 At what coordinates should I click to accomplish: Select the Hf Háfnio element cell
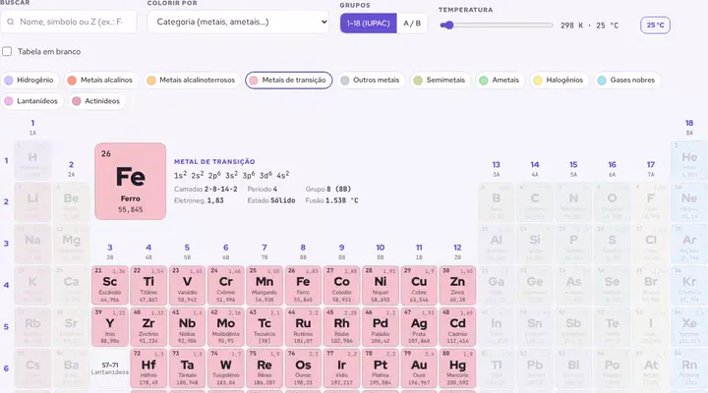coord(148,368)
